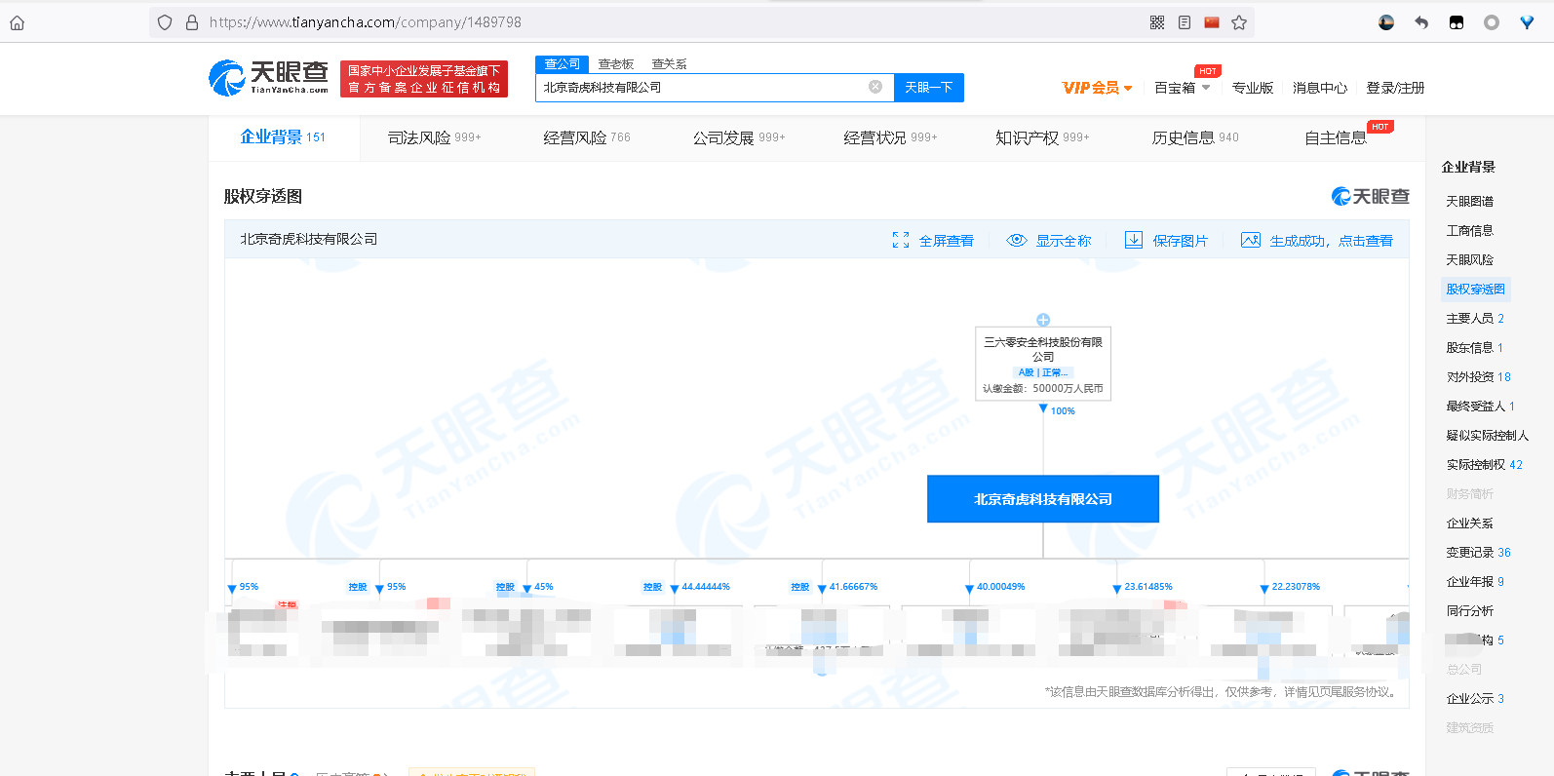
Task: Switch to the 司法风险 tab
Action: 435,137
